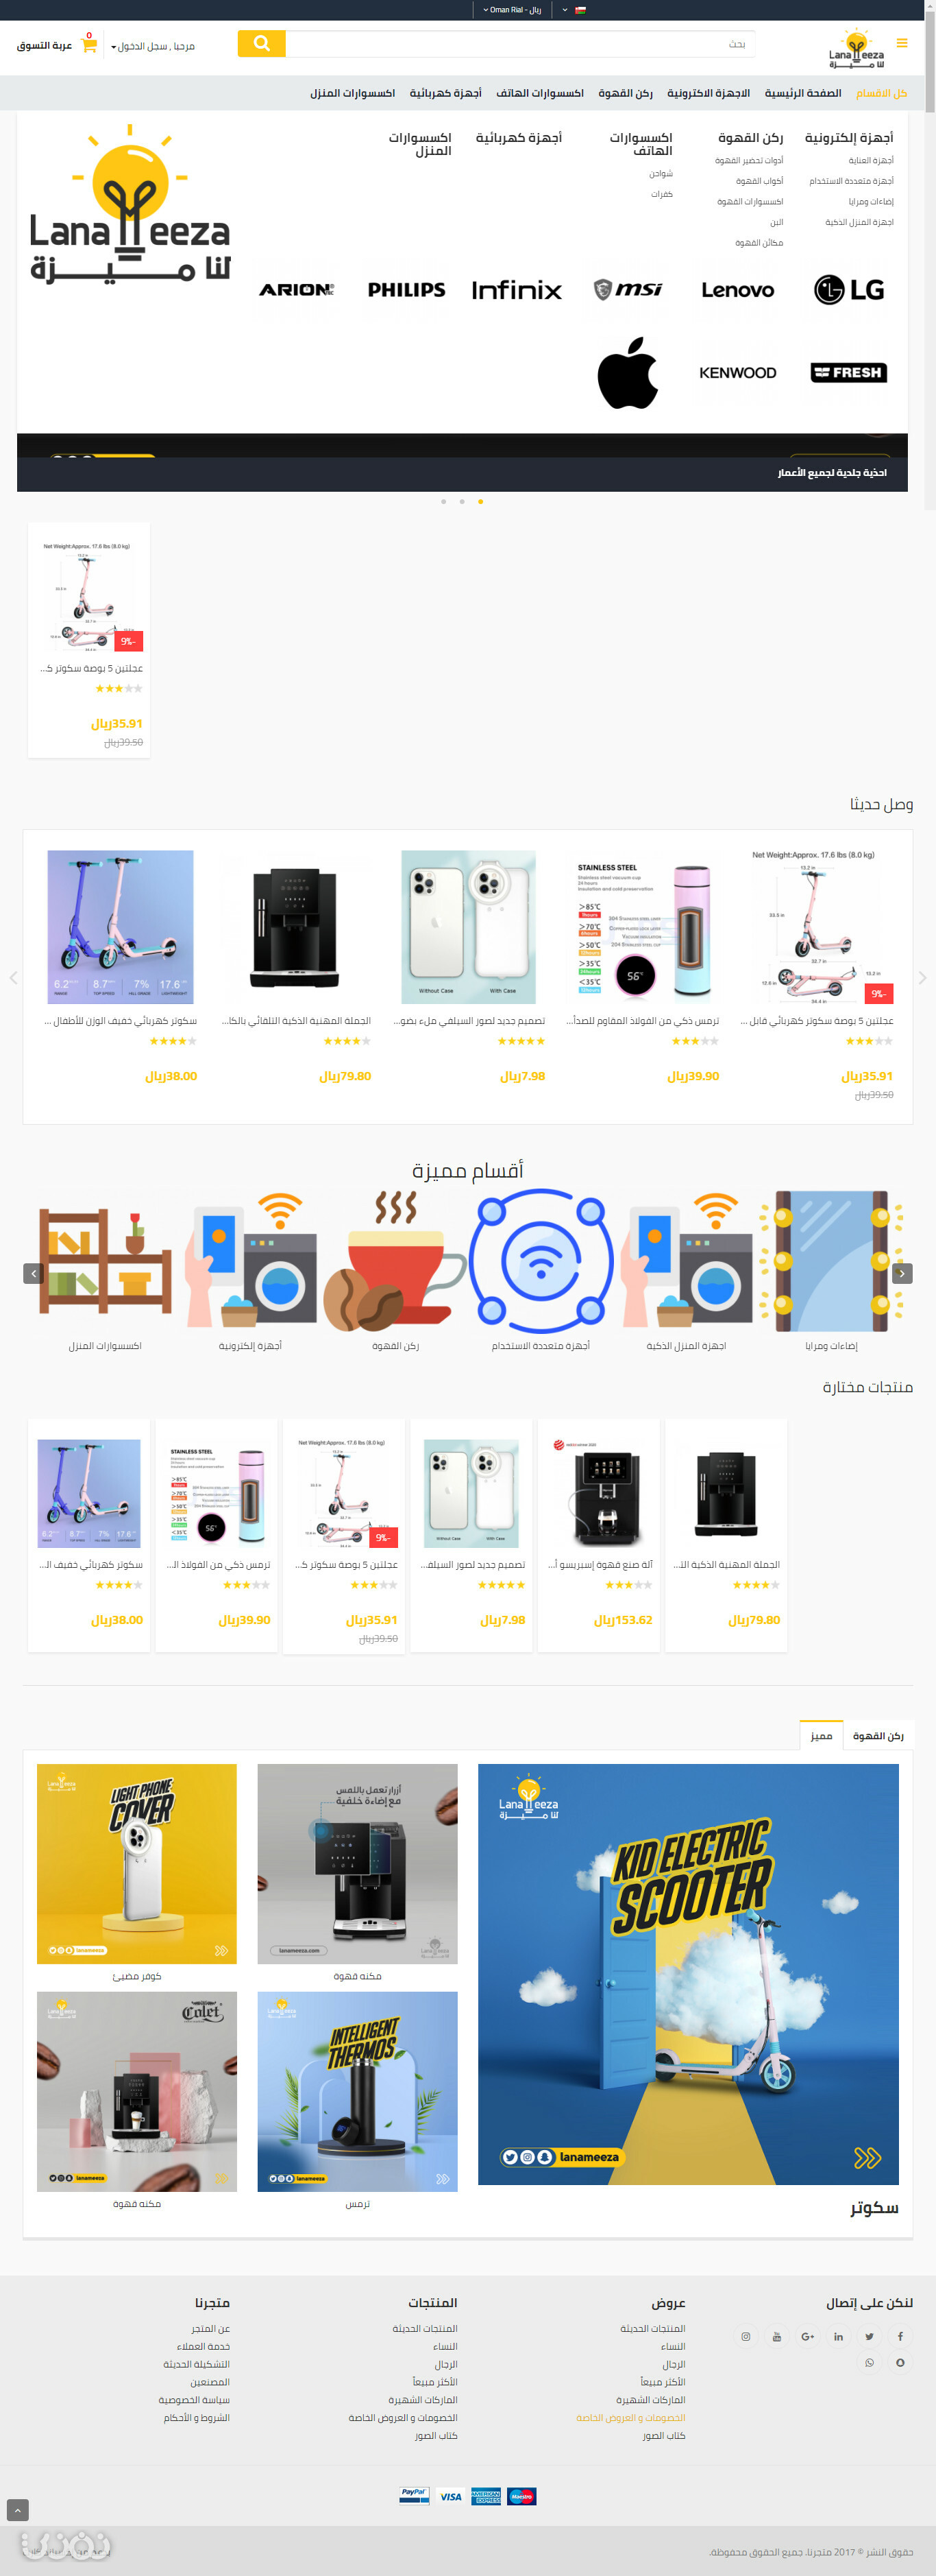The width and height of the screenshot is (936, 2576).
Task: Open the YouTube social icon
Action: click(x=776, y=2336)
